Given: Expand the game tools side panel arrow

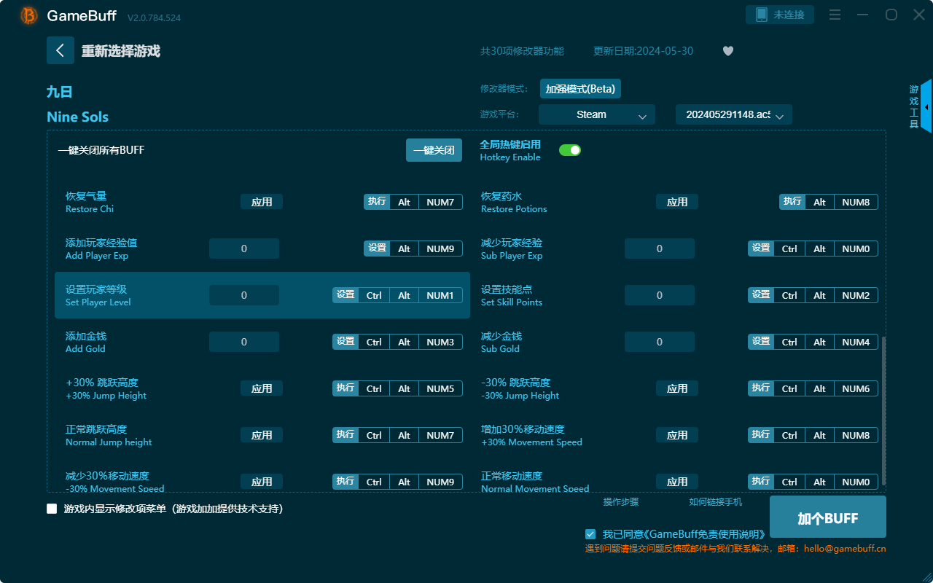Looking at the screenshot, I should tap(926, 107).
